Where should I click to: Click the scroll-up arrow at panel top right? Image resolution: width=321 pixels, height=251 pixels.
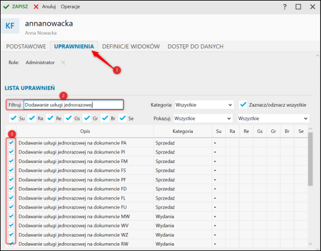click(x=317, y=56)
